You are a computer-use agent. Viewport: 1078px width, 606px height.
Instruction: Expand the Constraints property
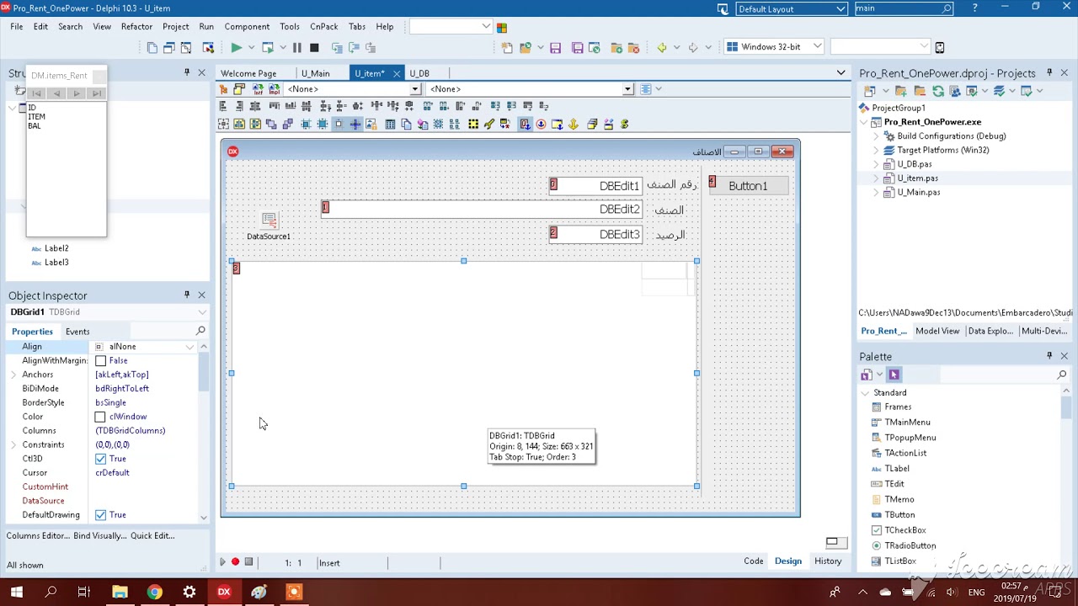[14, 444]
